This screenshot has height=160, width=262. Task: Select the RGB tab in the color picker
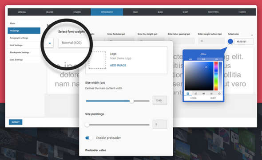click(203, 59)
